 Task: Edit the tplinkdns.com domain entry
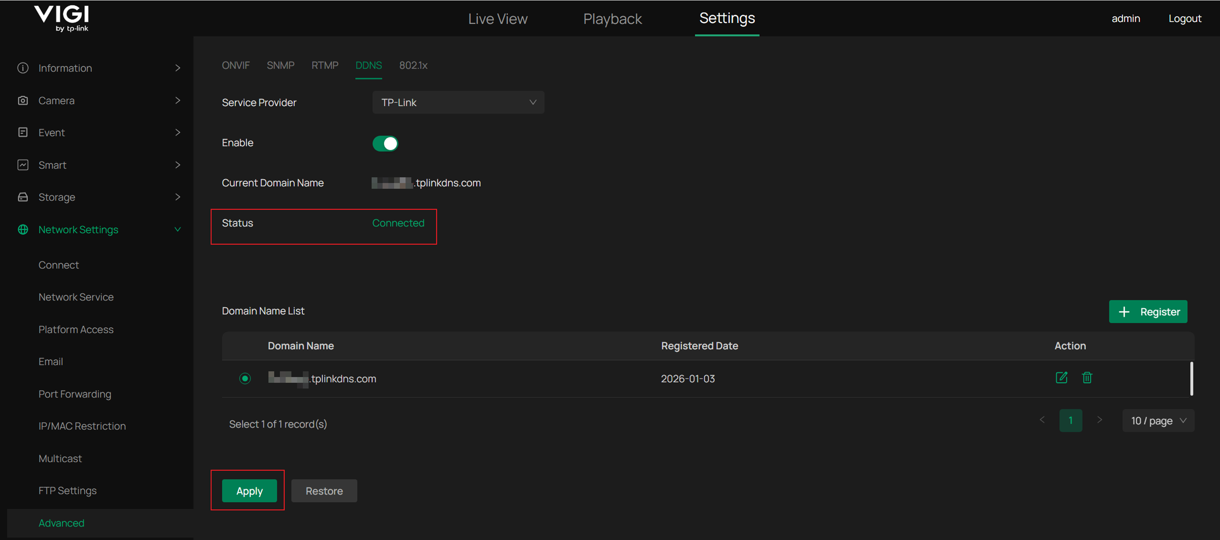(x=1062, y=378)
